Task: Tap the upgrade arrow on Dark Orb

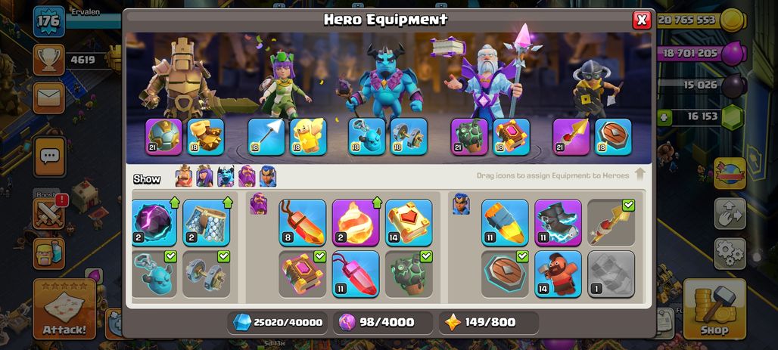Action: coord(174,203)
